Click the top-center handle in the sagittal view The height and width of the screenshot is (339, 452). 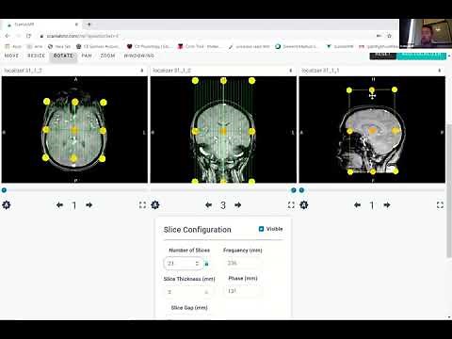(372, 90)
